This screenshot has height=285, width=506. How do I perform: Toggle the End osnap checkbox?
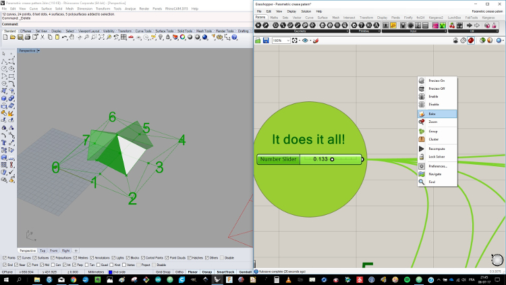[x=5, y=265]
